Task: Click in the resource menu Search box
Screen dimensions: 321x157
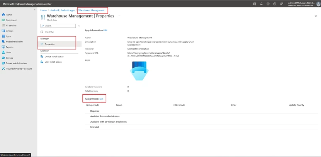Action: pos(58,26)
